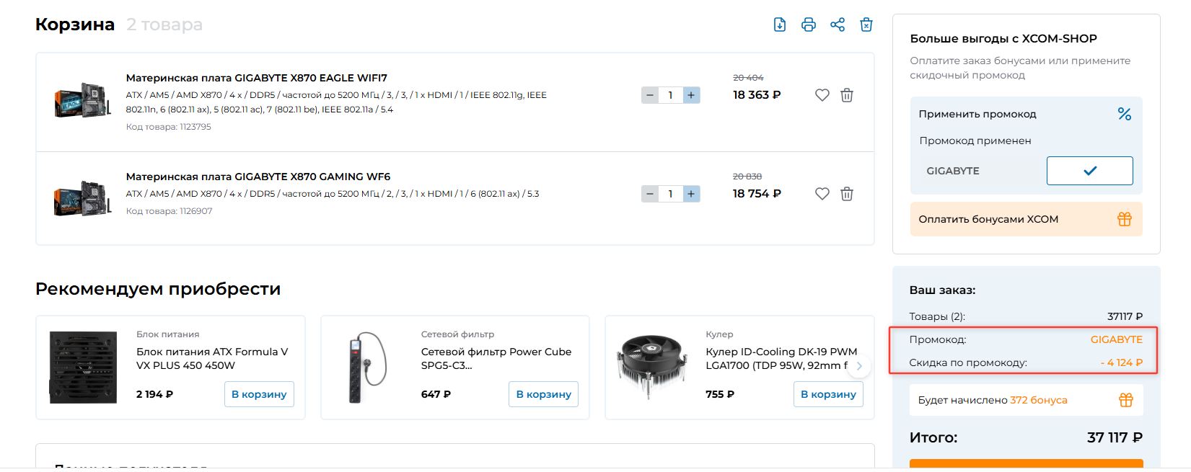Expand the 'Применить промокод' section

(1025, 114)
